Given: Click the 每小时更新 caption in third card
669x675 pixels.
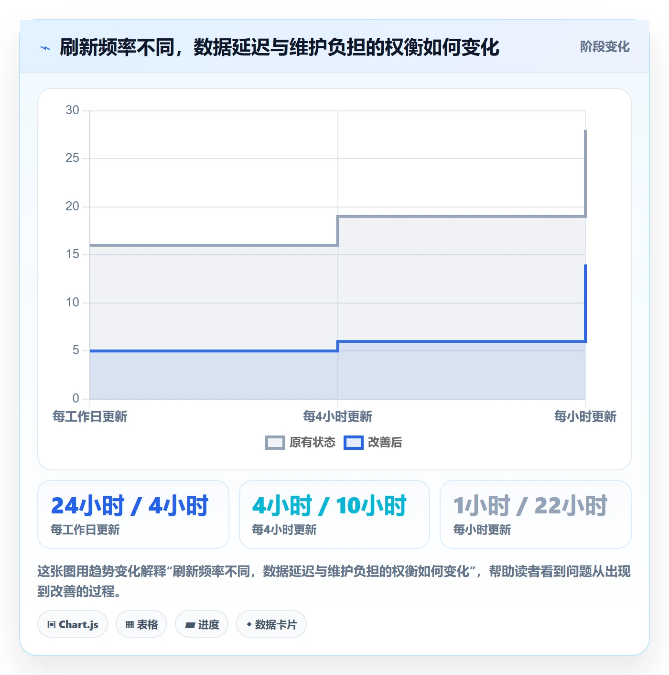Looking at the screenshot, I should pyautogui.click(x=482, y=530).
